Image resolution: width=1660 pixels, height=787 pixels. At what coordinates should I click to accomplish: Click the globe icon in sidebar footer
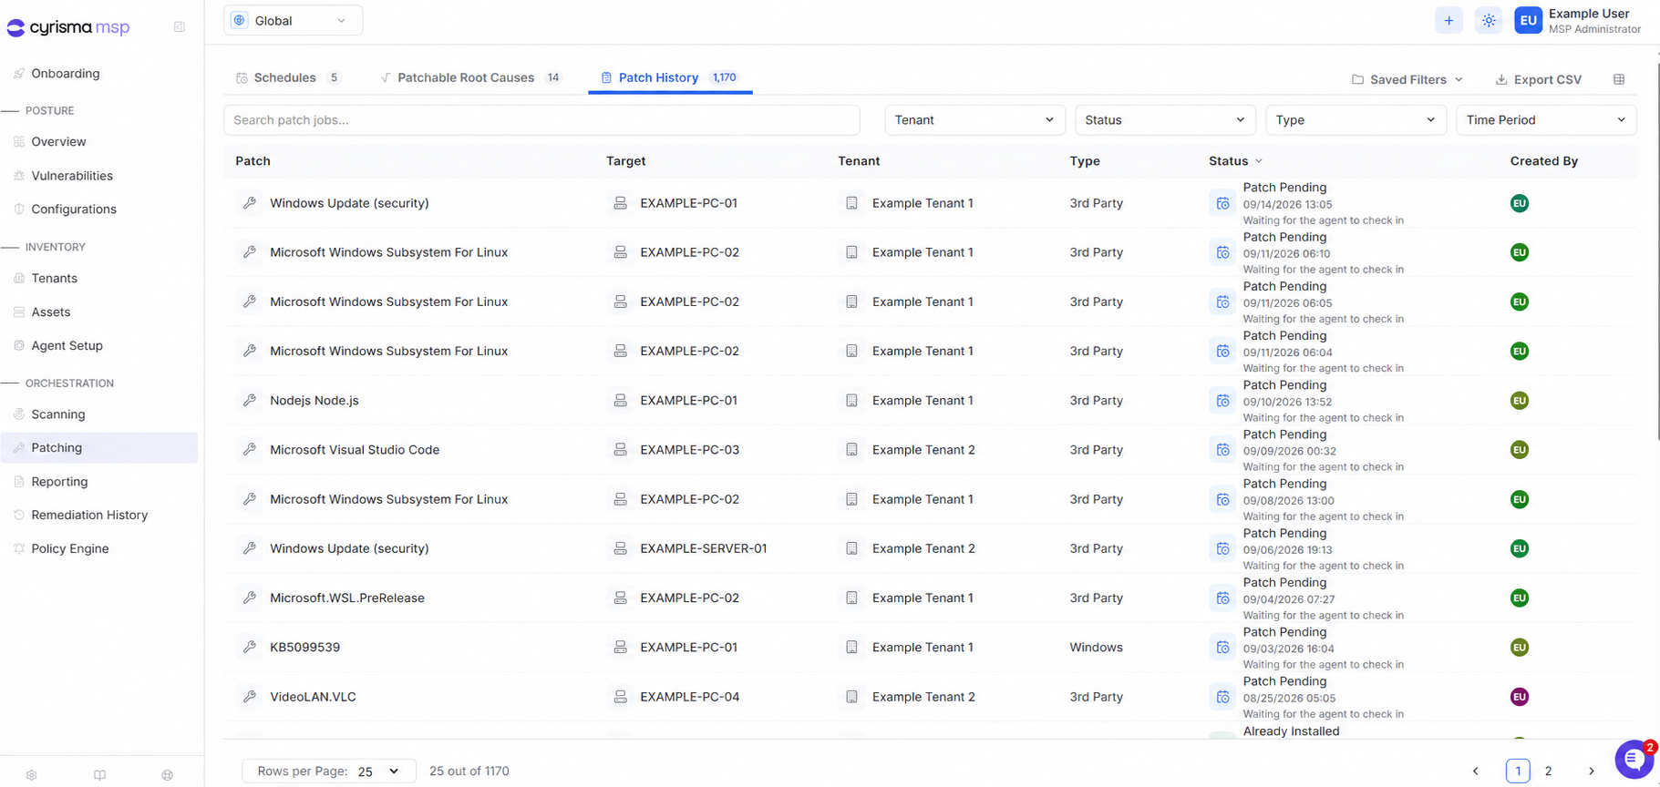click(168, 775)
